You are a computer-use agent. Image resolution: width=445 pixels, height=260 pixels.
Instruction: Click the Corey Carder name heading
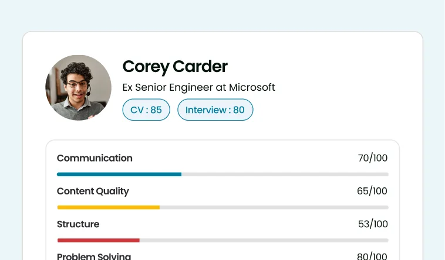click(x=175, y=67)
